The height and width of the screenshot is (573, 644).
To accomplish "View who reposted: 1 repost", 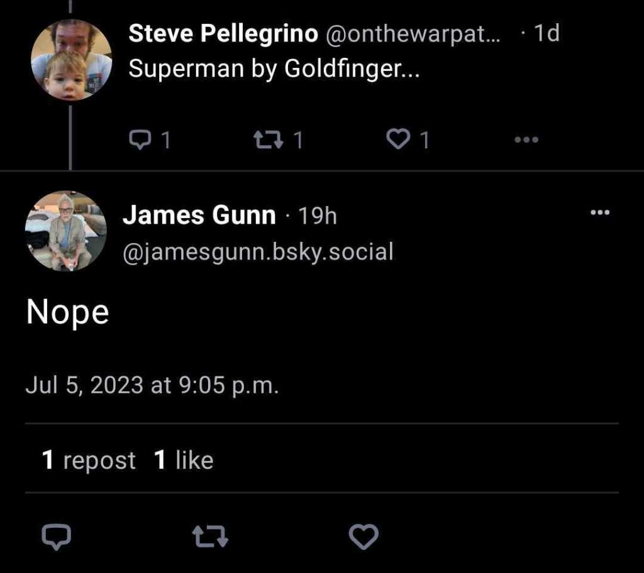I will click(x=89, y=461).
